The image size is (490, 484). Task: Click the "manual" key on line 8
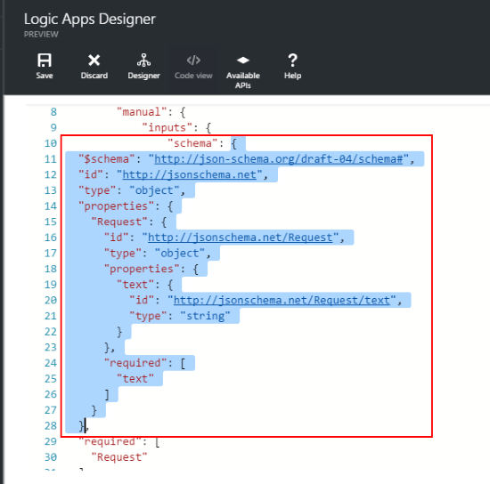click(x=142, y=112)
